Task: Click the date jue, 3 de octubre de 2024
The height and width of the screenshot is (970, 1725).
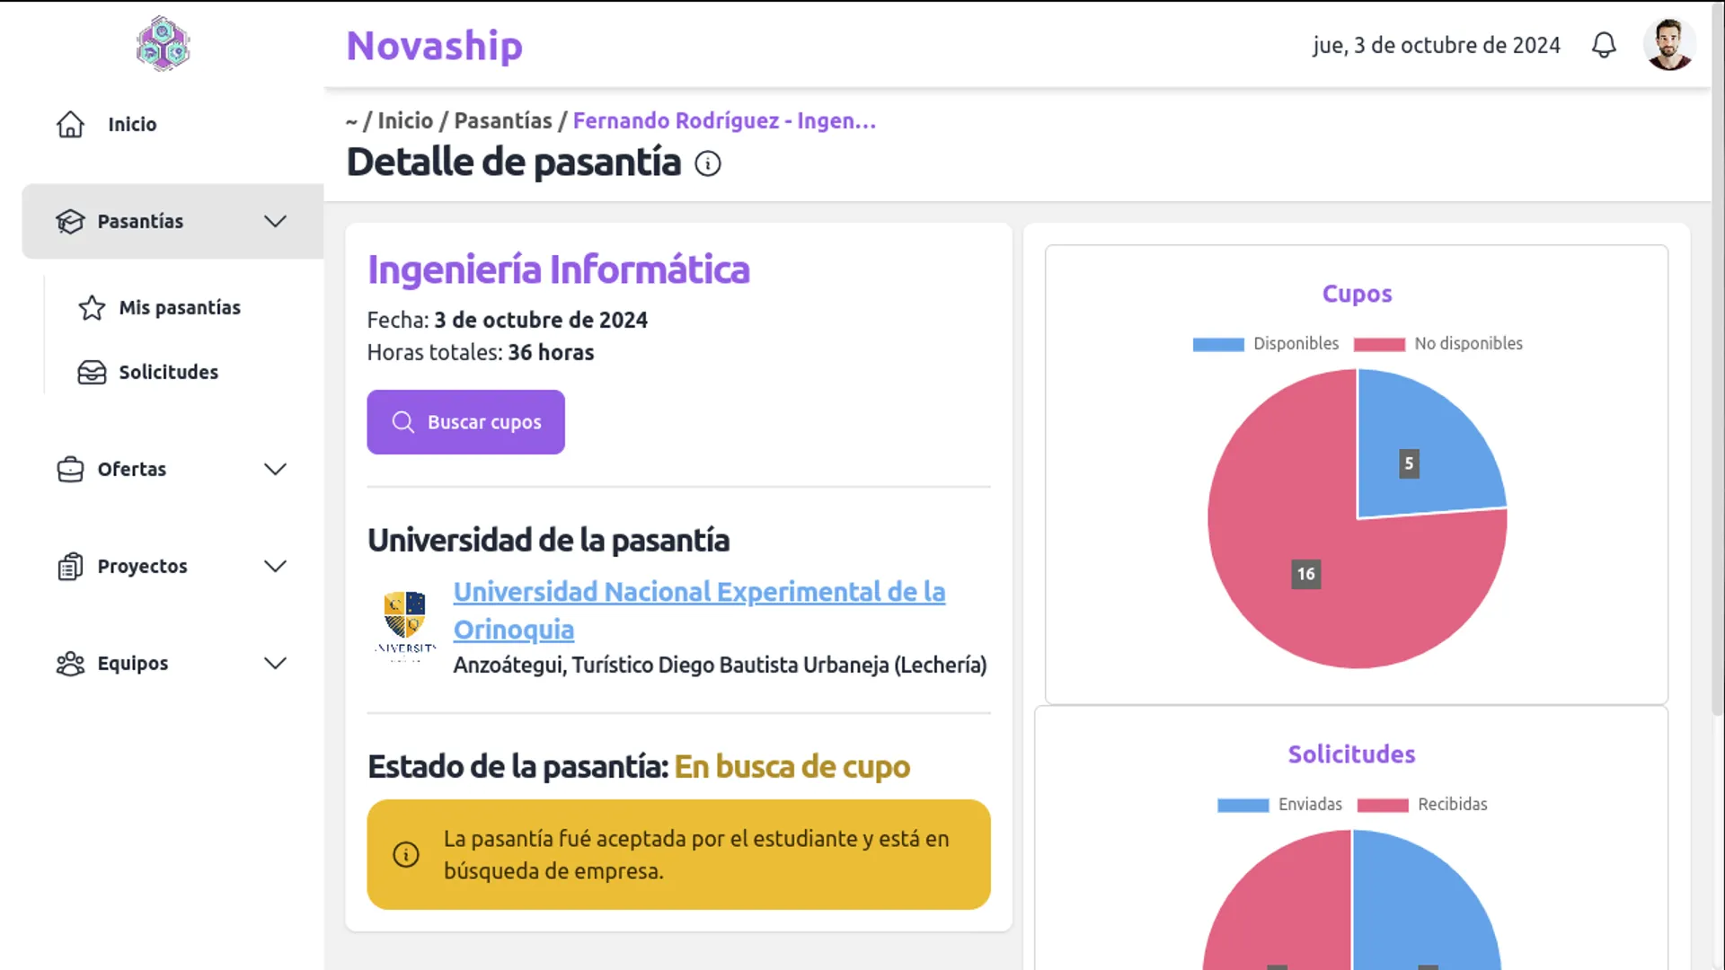Action: pyautogui.click(x=1436, y=45)
